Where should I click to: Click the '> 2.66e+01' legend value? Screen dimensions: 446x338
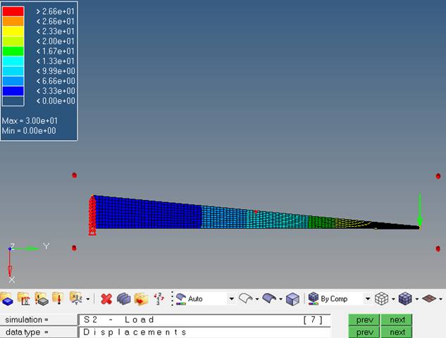tap(55, 11)
